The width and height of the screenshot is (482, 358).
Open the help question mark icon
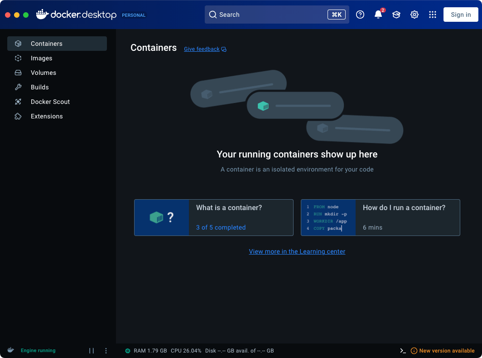point(360,15)
